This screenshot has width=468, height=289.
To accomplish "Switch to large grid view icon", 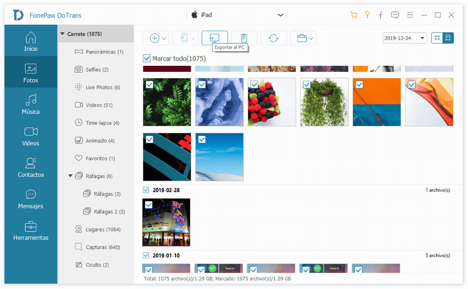I will point(448,38).
